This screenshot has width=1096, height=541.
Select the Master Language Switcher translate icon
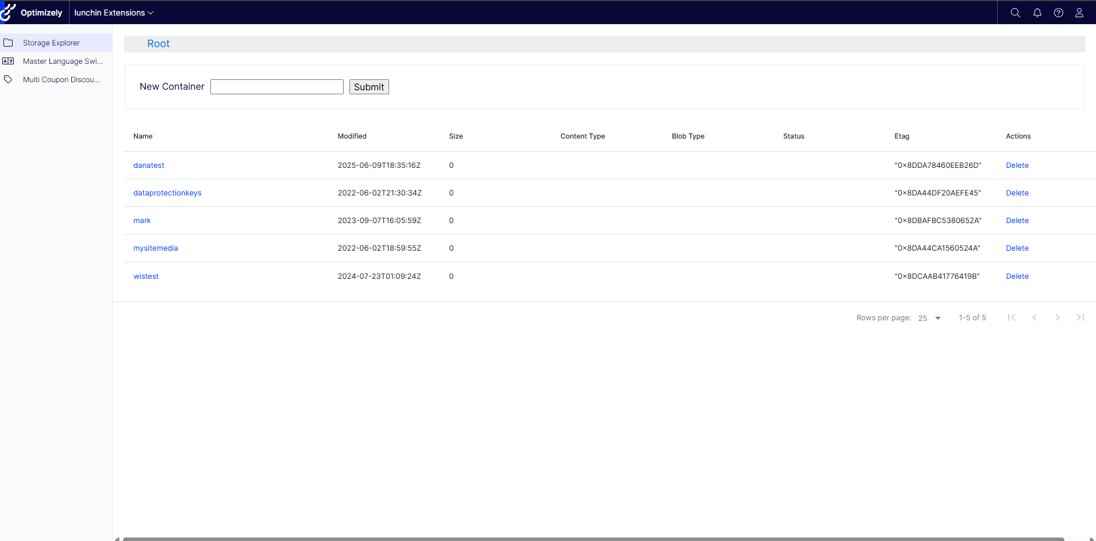[9, 60]
